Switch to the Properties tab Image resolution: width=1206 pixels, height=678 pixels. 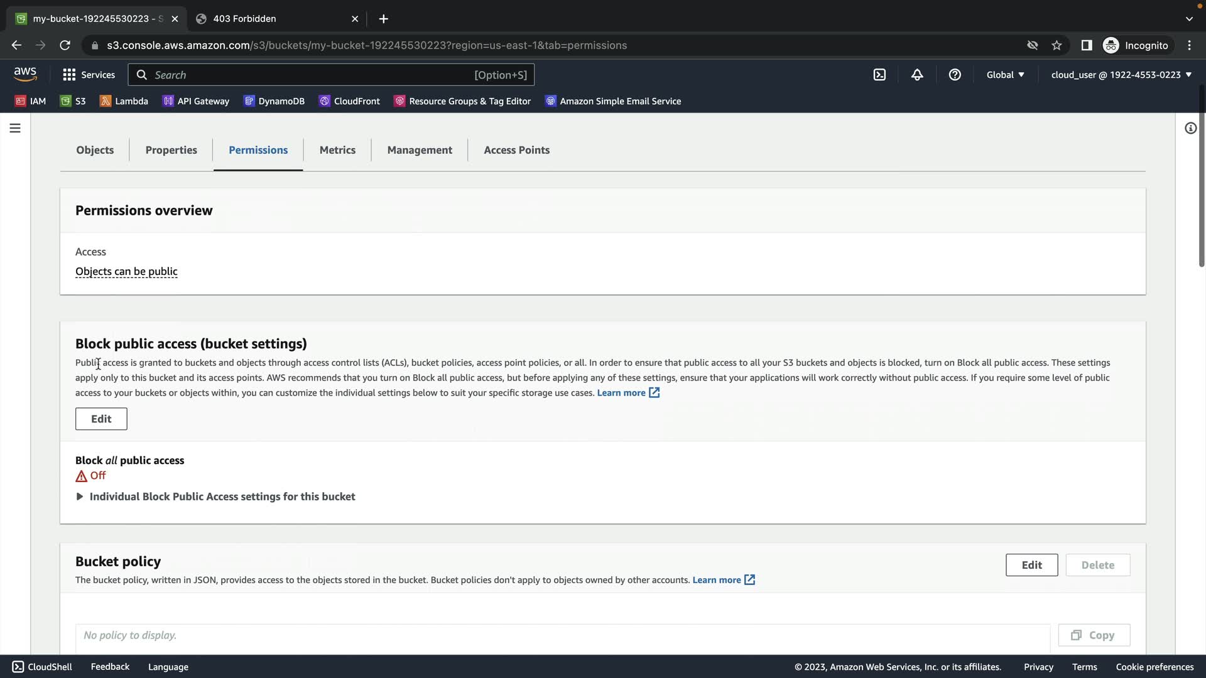pos(171,150)
